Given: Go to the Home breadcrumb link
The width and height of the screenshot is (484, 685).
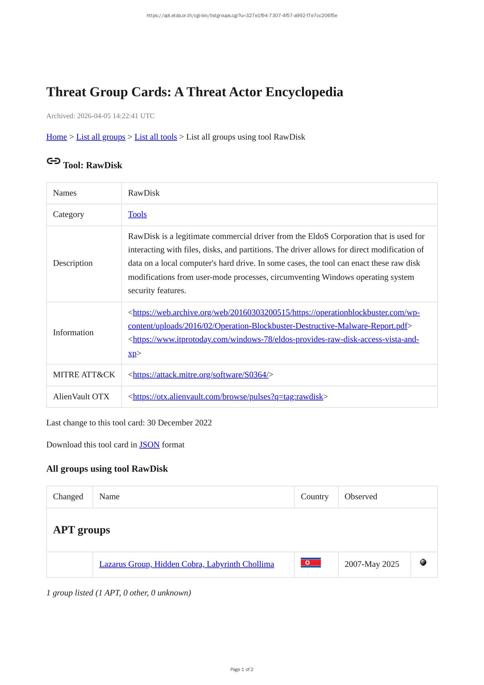Looking at the screenshot, I should click(x=57, y=137).
